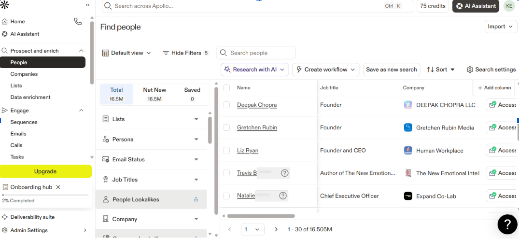This screenshot has width=519, height=239.
Task: Click DEEPAK CHOPRA LLC company logo
Action: [408, 105]
